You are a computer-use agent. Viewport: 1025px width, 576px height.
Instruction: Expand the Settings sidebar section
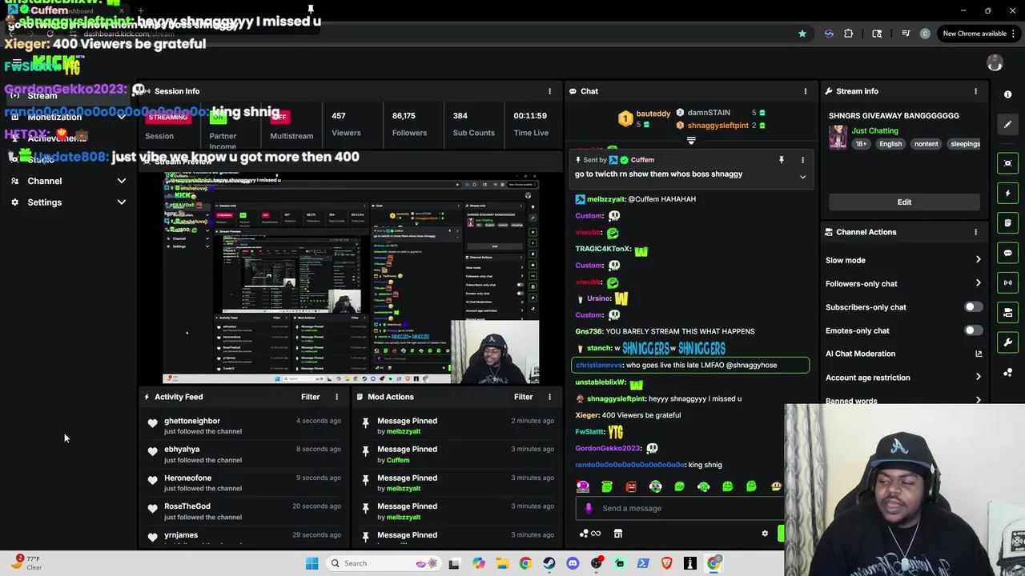click(122, 202)
